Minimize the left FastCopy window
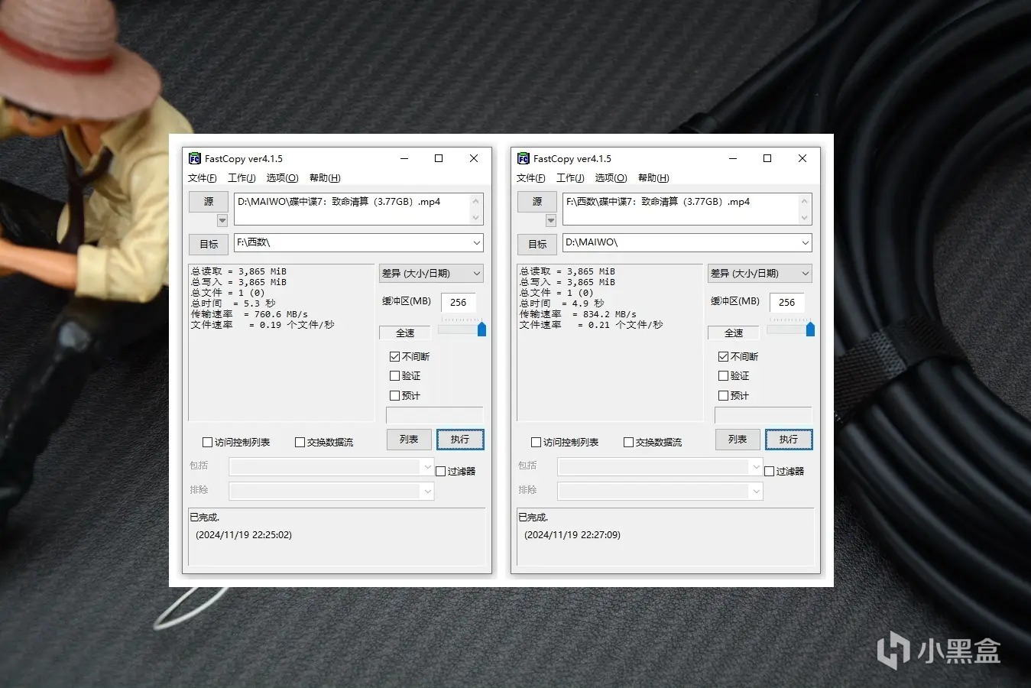The height and width of the screenshot is (688, 1031). (404, 158)
